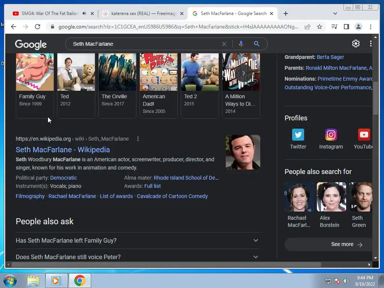Open the American Dad! show card
384x288 pixels.
pyautogui.click(x=159, y=86)
